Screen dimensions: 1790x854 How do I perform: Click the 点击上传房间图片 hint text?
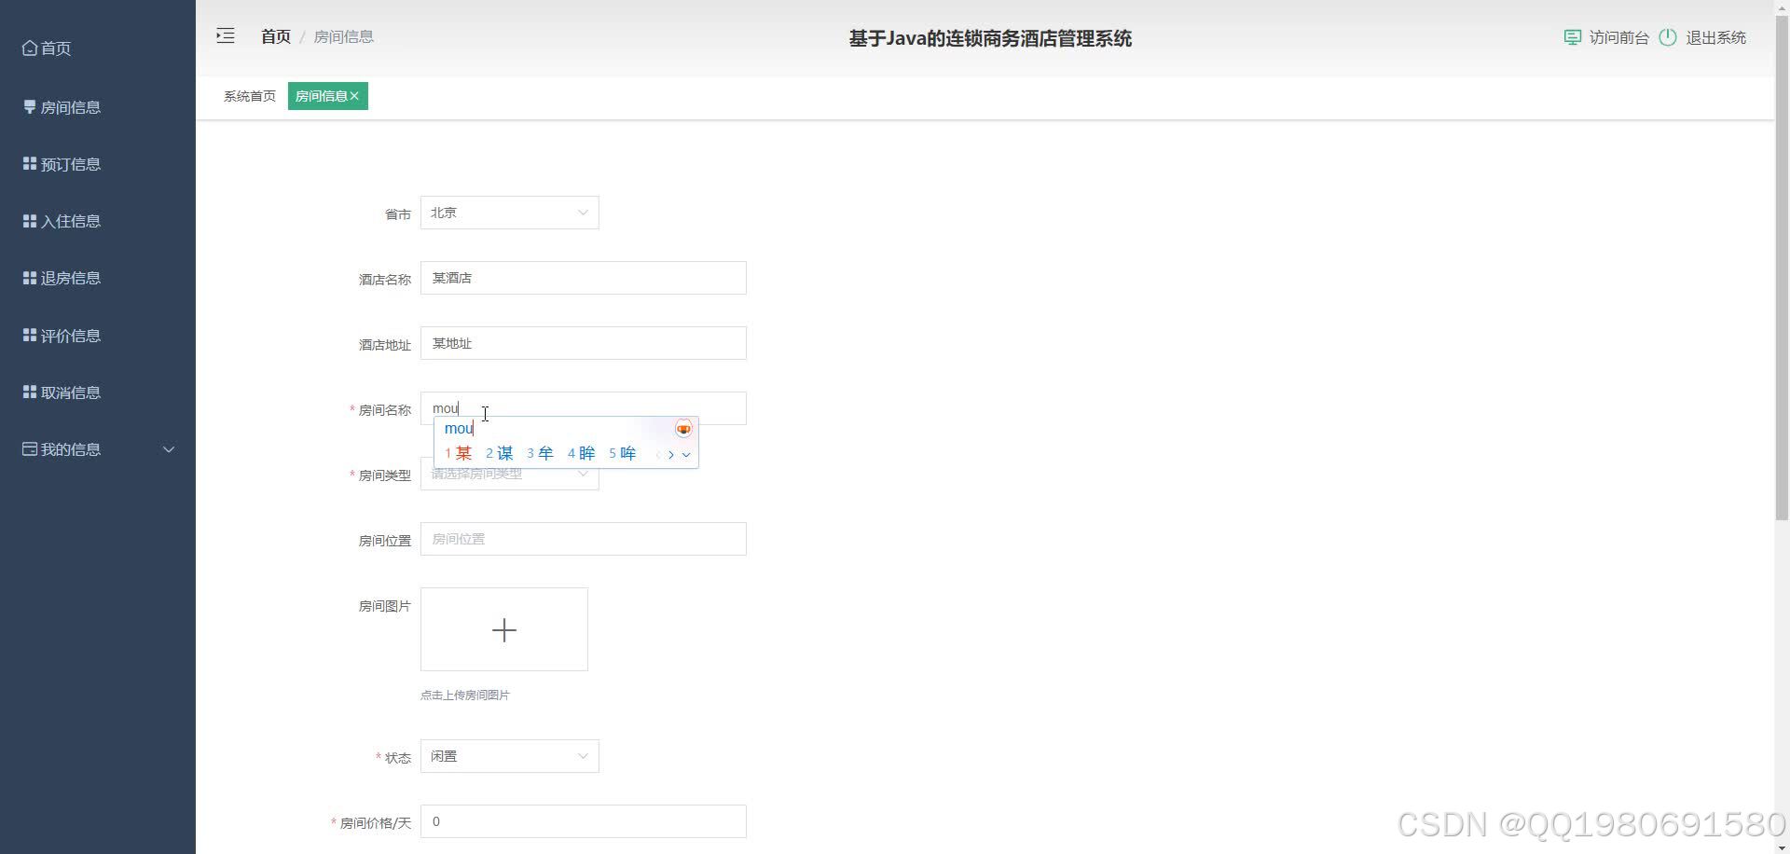(x=465, y=696)
